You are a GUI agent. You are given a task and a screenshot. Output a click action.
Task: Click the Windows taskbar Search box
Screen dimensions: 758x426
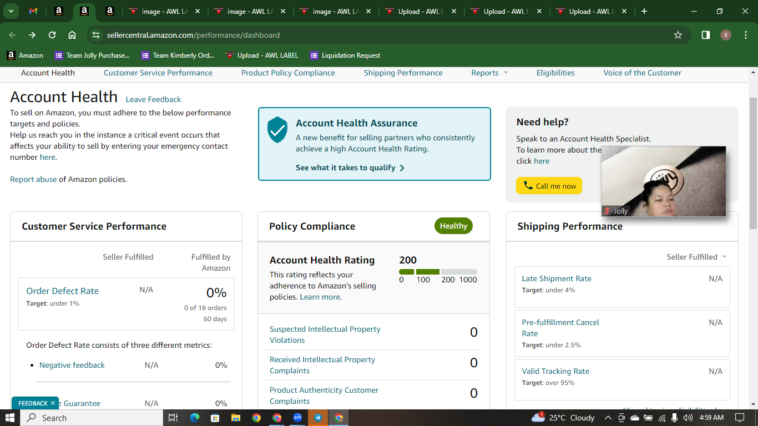92,418
